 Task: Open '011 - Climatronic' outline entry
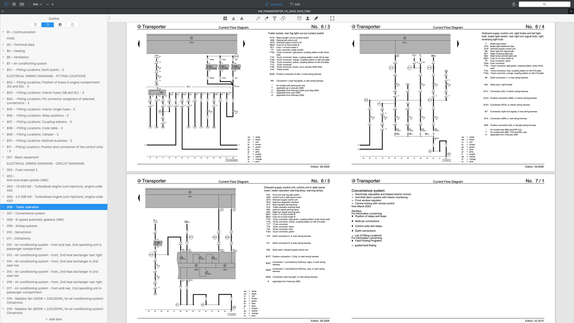click(19, 238)
